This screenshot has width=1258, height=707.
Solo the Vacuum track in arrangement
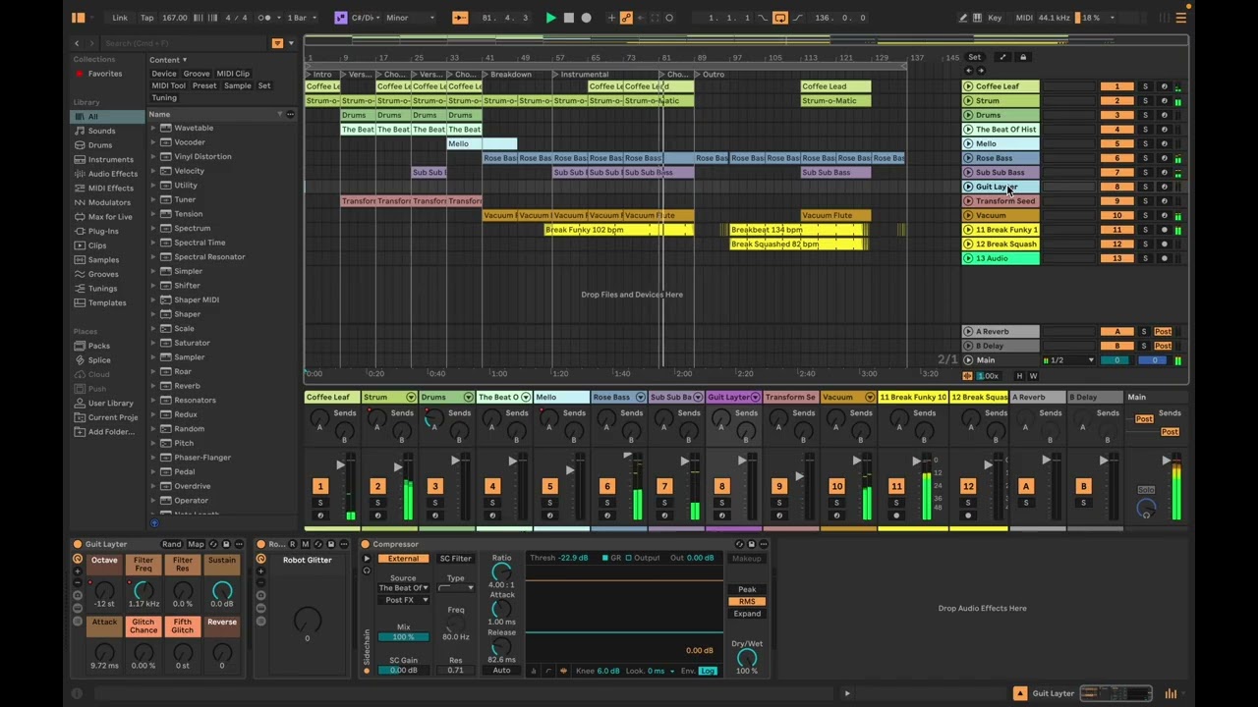tap(1145, 215)
